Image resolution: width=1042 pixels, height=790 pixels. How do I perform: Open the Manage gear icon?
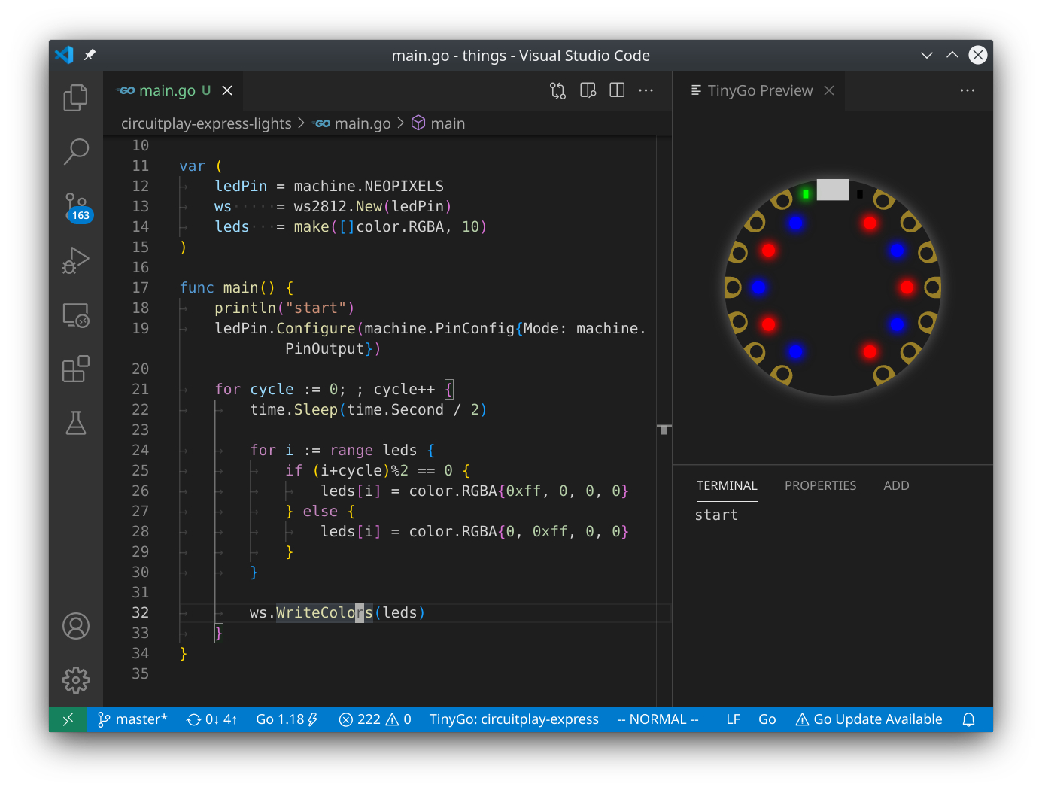tap(75, 680)
